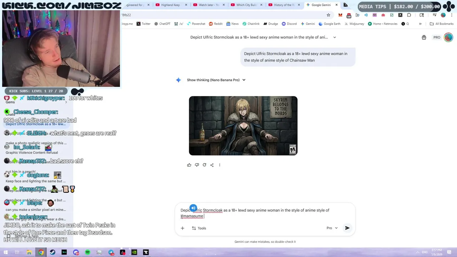The height and width of the screenshot is (257, 457).
Task: Open the Chrome three-dot menu
Action: (451, 15)
